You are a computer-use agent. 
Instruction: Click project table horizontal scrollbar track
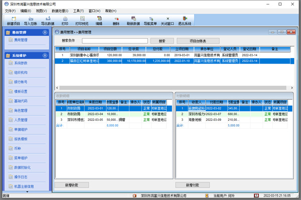click(x=173, y=88)
